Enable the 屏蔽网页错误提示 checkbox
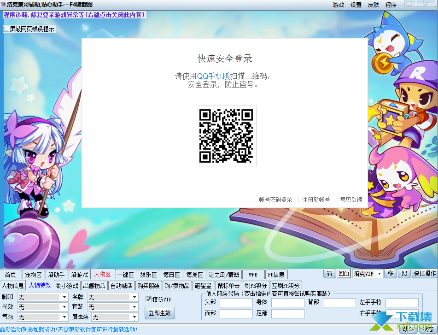This screenshot has height=335, width=438. pos(6,29)
